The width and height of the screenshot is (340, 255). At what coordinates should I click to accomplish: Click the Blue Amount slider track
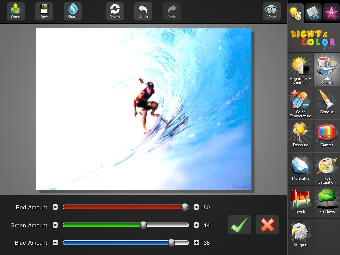pyautogui.click(x=126, y=243)
